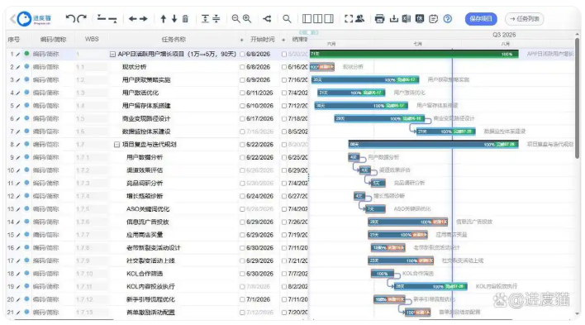This screenshot has width=585, height=325.
Task: Insert a task above the selected row
Action: (x=101, y=18)
